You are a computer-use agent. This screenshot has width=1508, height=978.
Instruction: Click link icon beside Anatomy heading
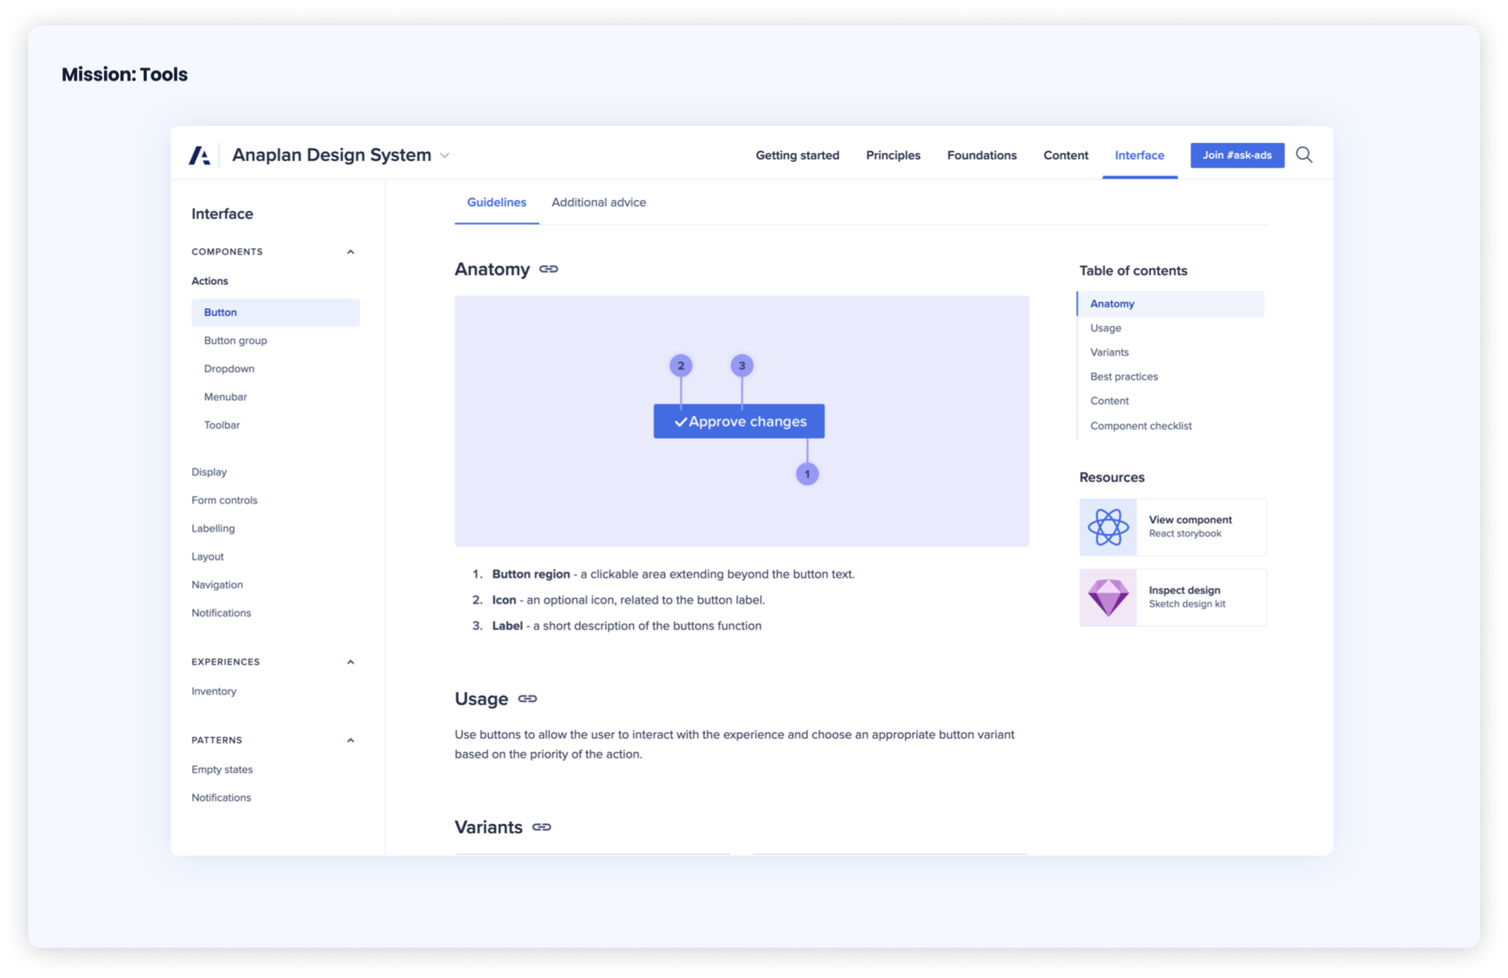pyautogui.click(x=549, y=269)
